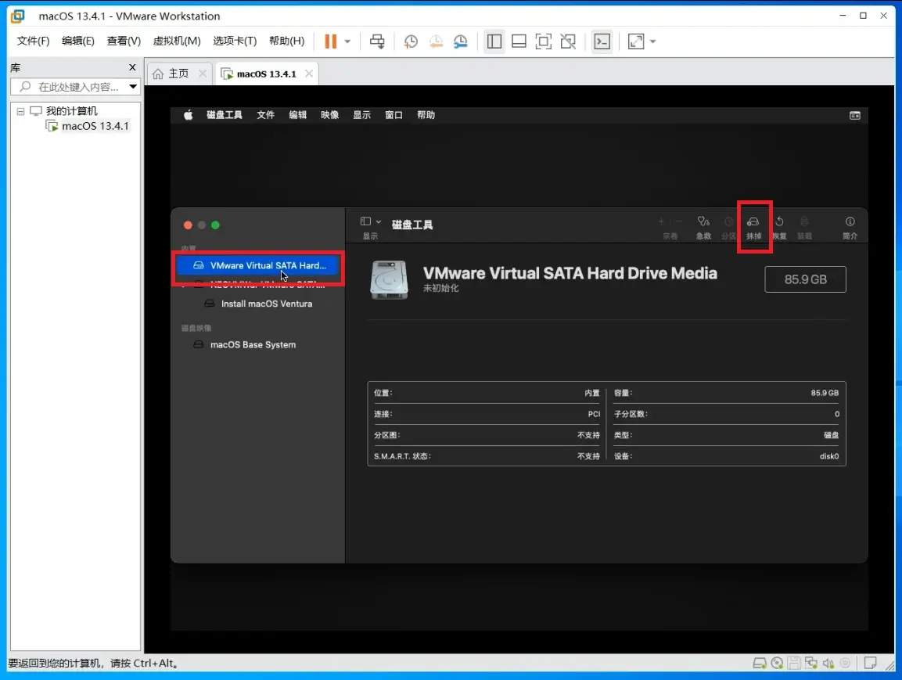Click the 简介 Info toolbar icon

coord(850,227)
